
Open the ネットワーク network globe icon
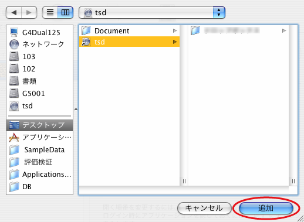pos(14,45)
